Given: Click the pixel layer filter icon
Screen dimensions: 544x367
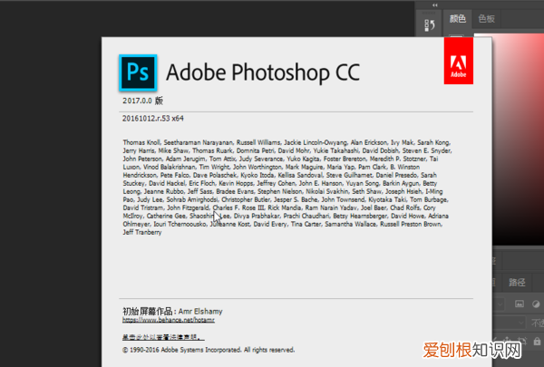Looking at the screenshot, I should (520, 303).
